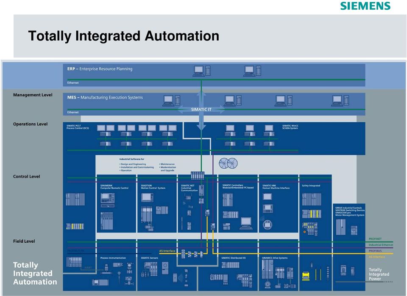Click the yellow AS-Interface label above SIMATIC Sensors
The height and width of the screenshot is (296, 407).
pos(167,251)
